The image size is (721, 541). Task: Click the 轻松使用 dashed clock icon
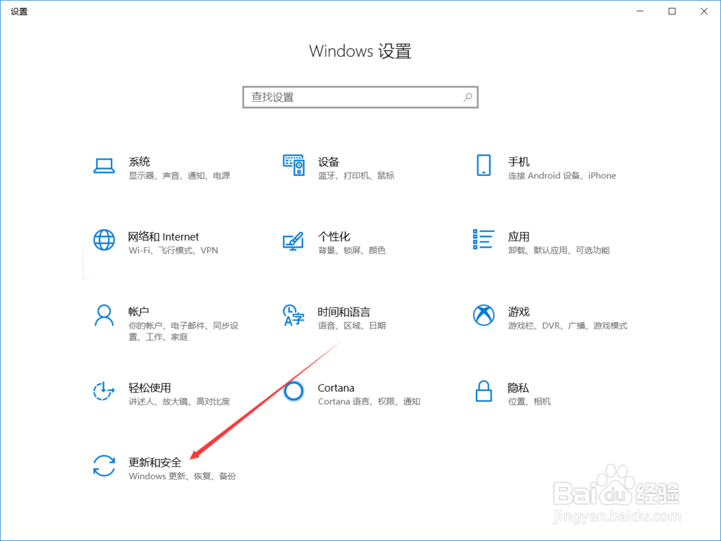pos(104,391)
